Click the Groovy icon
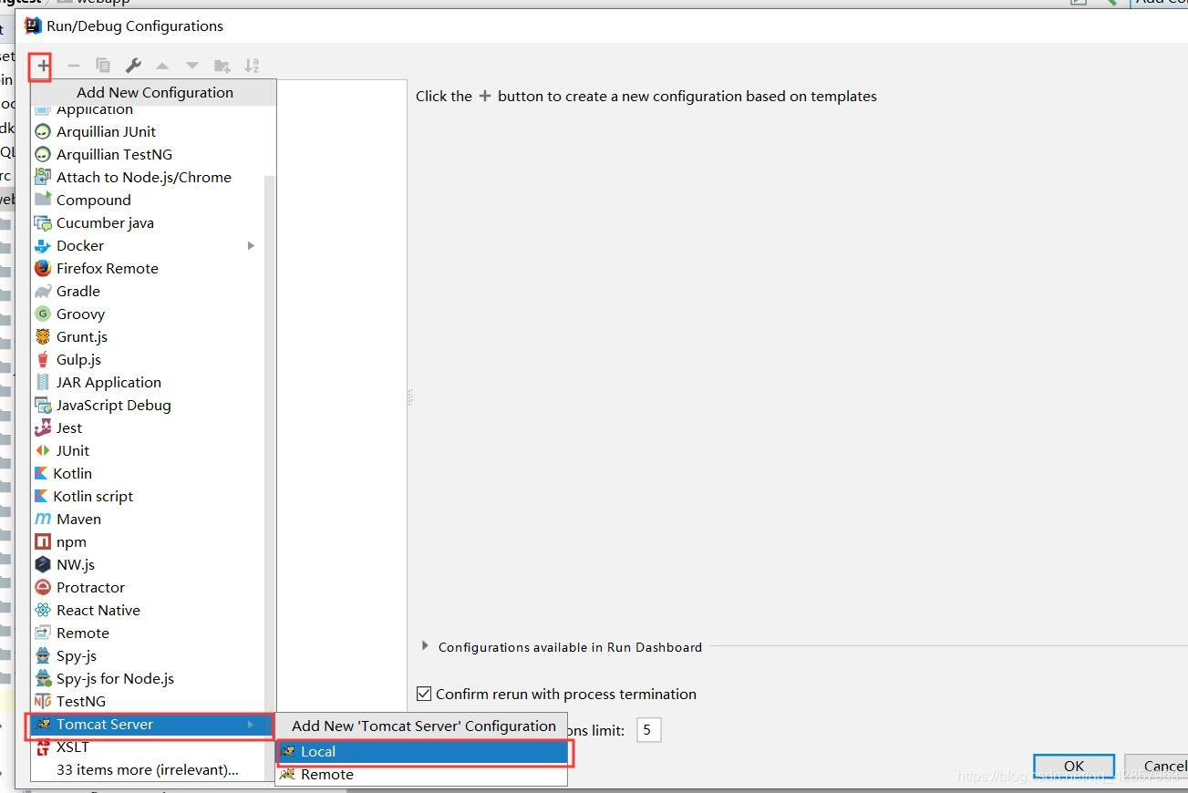1188x793 pixels. click(x=42, y=314)
